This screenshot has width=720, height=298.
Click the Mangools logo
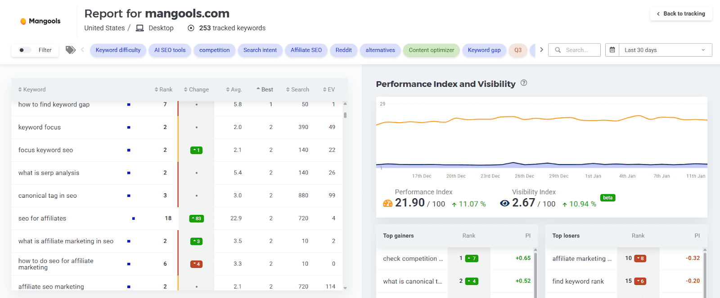coord(40,21)
